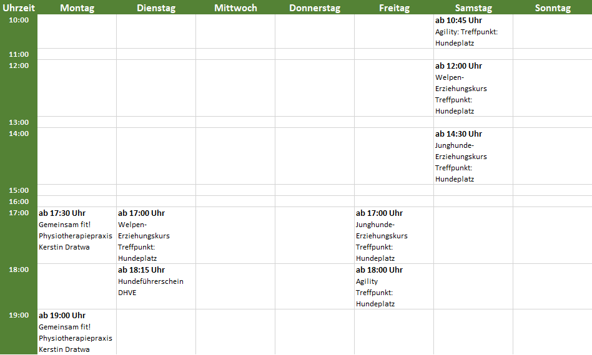Select Saturday's 'ab 12:00 Uhr' Welpen entry
592x355 pixels.
tap(473, 88)
